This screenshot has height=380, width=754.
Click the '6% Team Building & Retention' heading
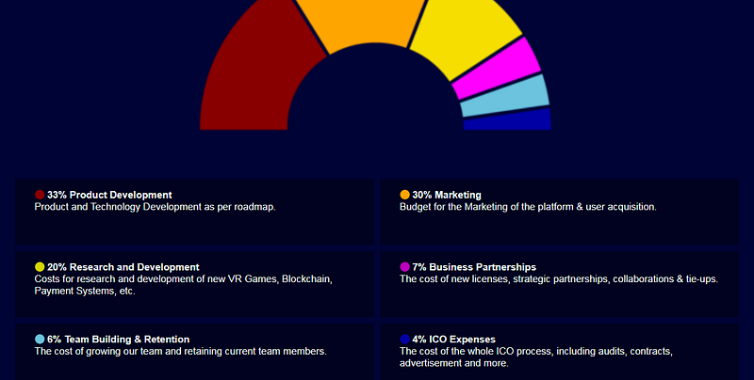pyautogui.click(x=119, y=340)
